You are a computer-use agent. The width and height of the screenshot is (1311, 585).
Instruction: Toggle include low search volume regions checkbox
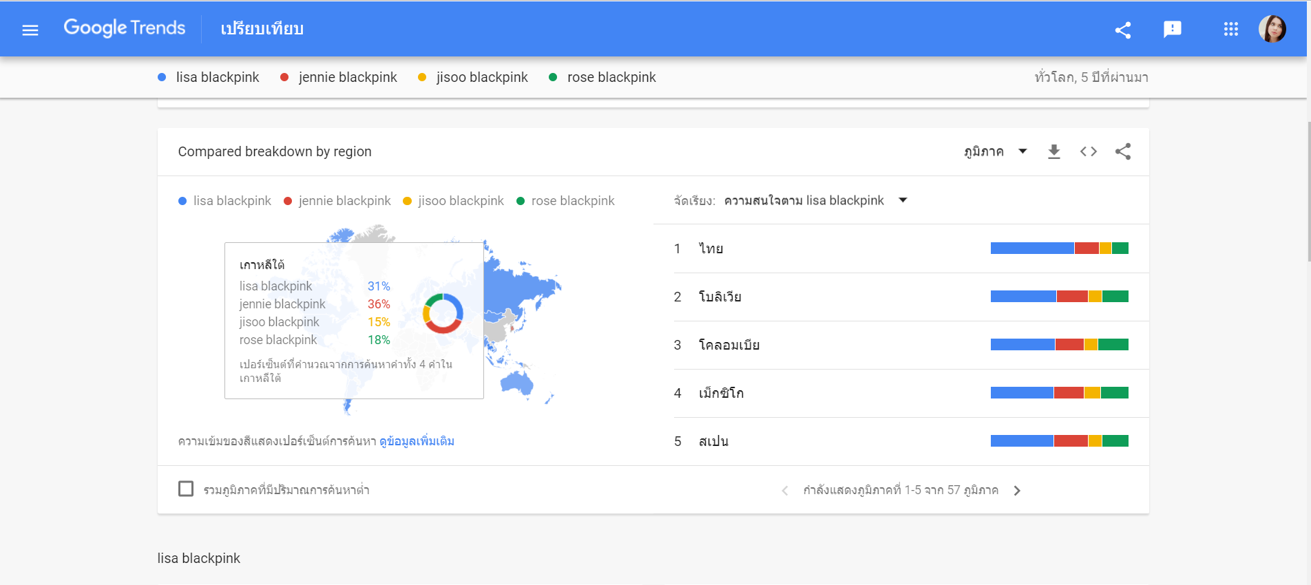(x=186, y=489)
